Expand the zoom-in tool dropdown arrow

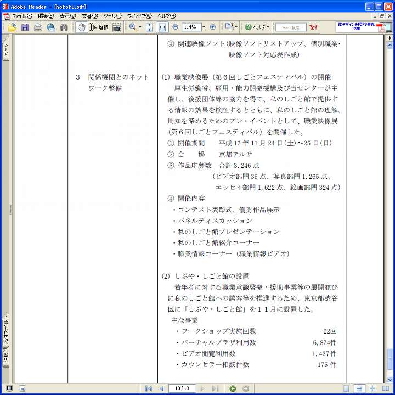140,27
